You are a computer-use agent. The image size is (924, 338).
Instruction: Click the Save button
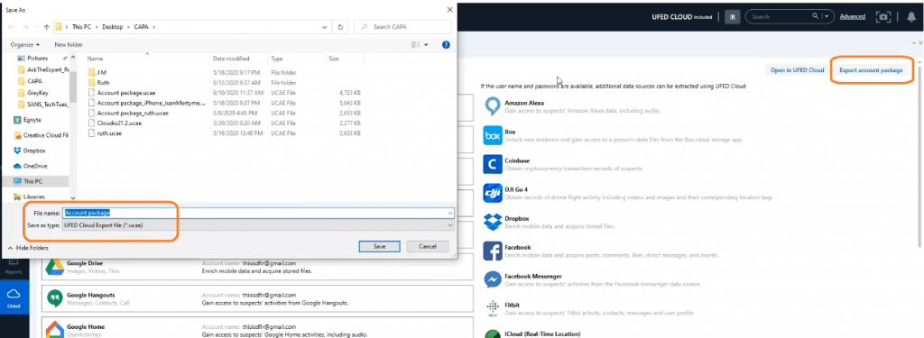pos(380,247)
